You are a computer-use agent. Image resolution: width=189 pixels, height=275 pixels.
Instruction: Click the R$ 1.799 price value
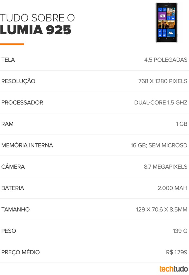coord(177,252)
